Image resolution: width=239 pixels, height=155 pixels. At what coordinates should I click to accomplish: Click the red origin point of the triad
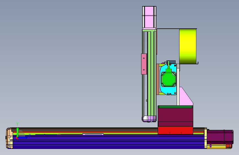point(17,138)
